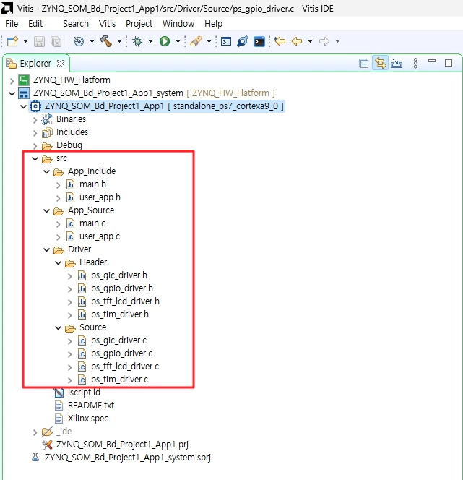Select ps_gic_driver.h file
Viewport: 463px width, 480px height.
[119, 275]
